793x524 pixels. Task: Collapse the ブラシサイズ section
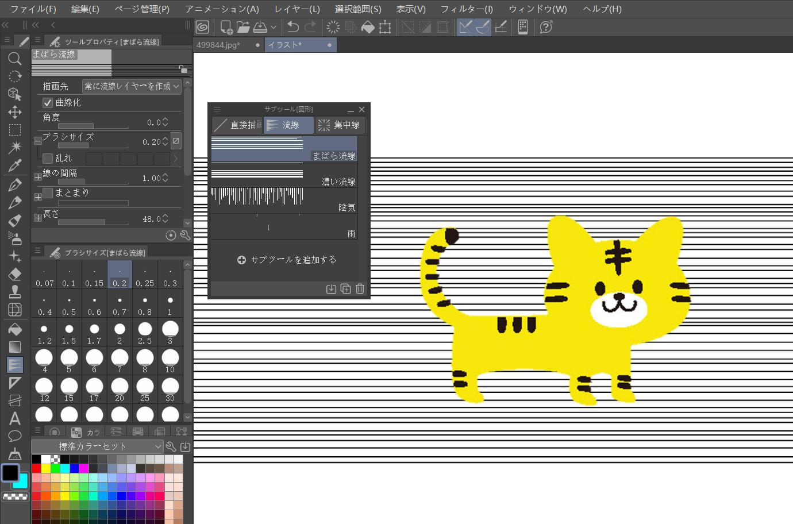[x=38, y=141]
